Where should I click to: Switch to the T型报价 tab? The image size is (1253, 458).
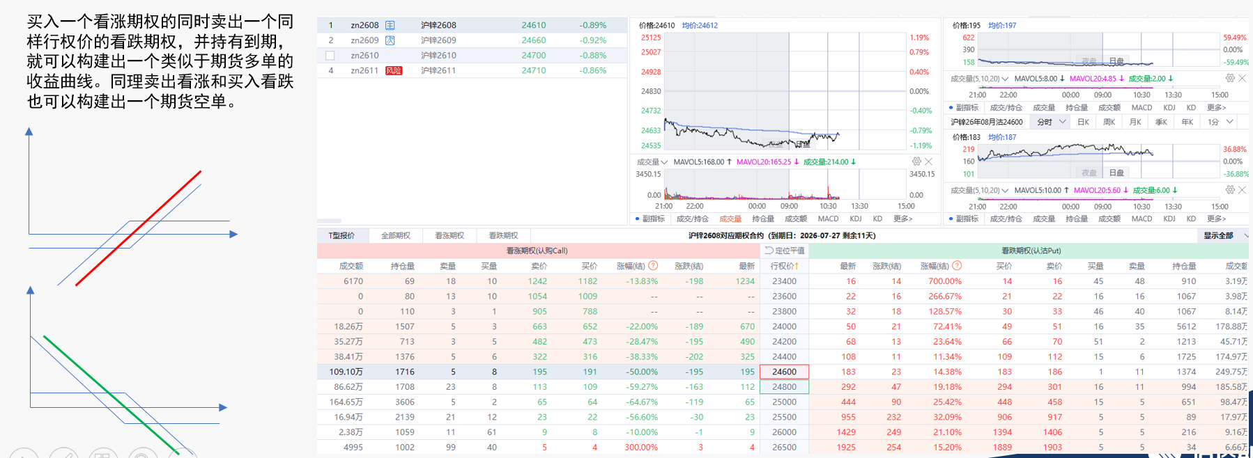341,236
